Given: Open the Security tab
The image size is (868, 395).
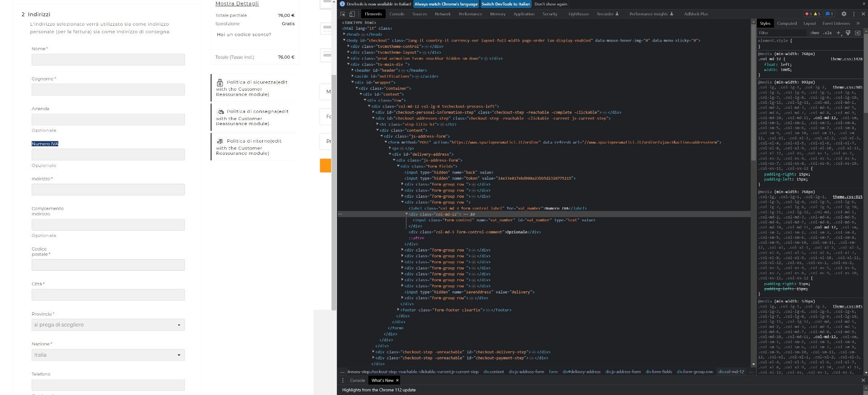Looking at the screenshot, I should tap(550, 14).
